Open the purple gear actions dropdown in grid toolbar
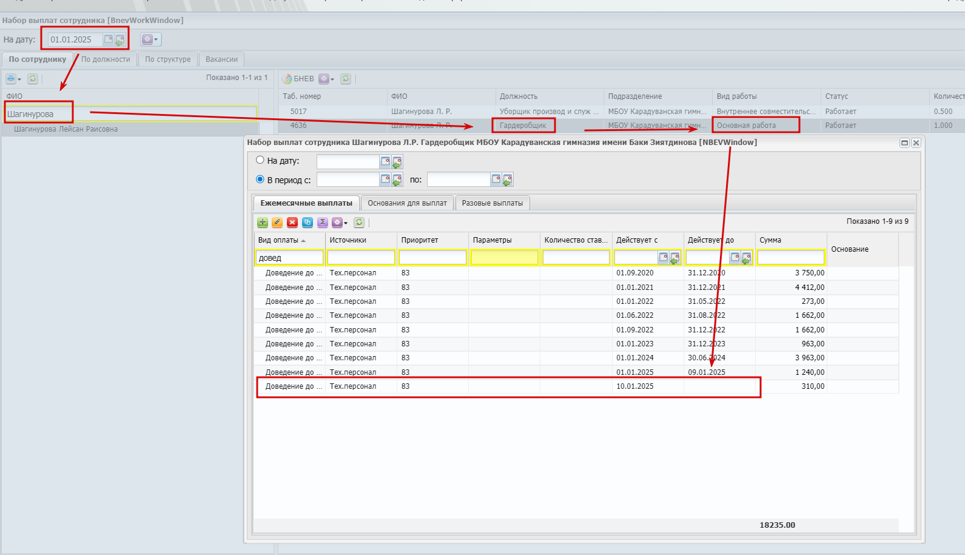The image size is (965, 555). pyautogui.click(x=340, y=223)
